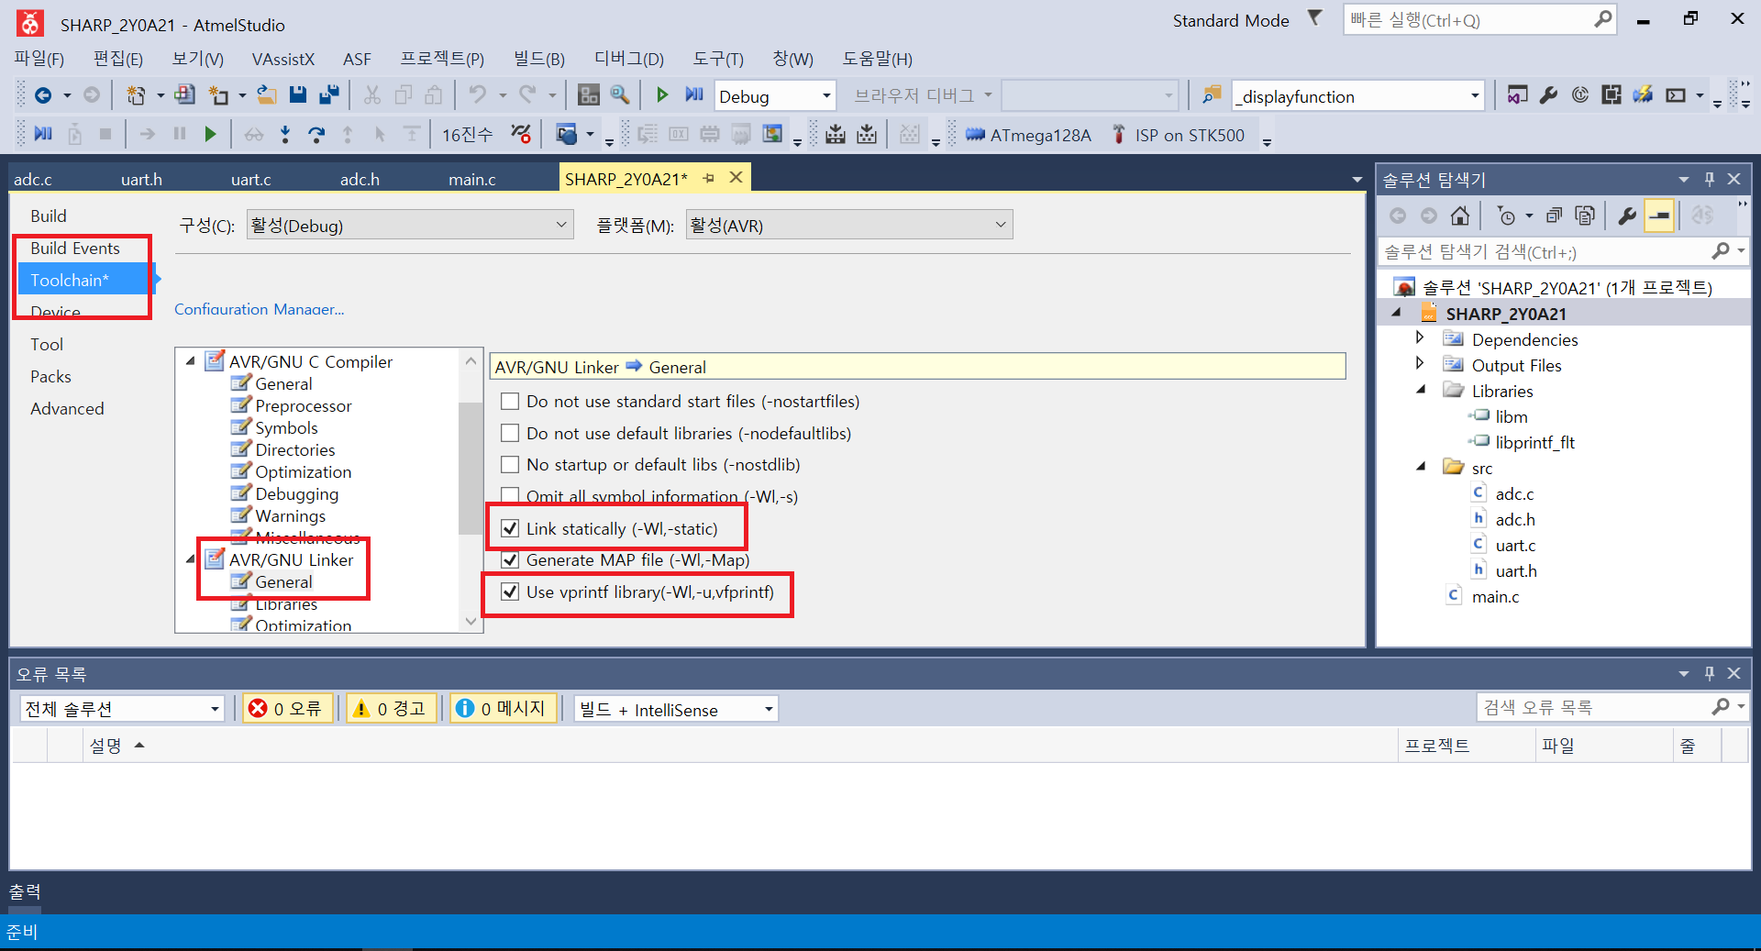Click the Step Into arrow icon
Screen dimensions: 1761x951
pos(285,135)
